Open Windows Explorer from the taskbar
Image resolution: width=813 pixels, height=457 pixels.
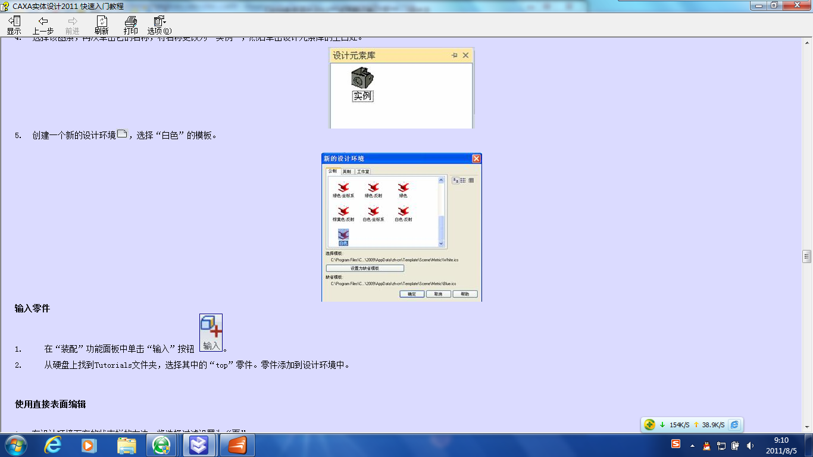click(x=126, y=445)
